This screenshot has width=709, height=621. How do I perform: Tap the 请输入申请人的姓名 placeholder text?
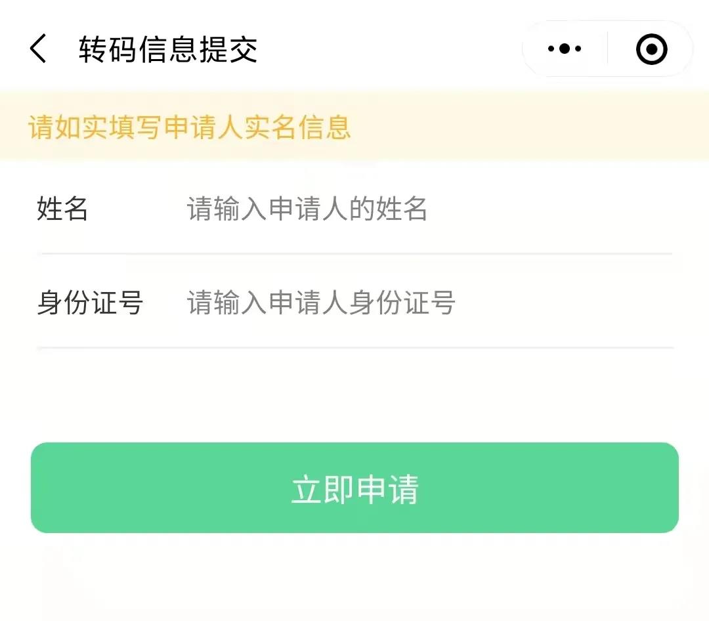[x=307, y=209]
